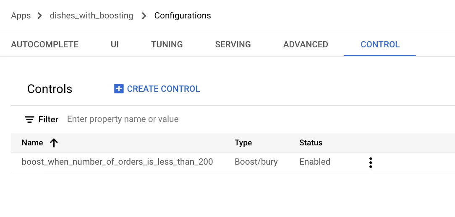
Task: Click the plus icon beside Create Control
Action: point(119,89)
